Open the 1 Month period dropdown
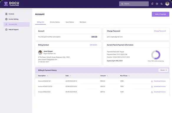This screenshot has height=113, width=172. tap(163, 70)
